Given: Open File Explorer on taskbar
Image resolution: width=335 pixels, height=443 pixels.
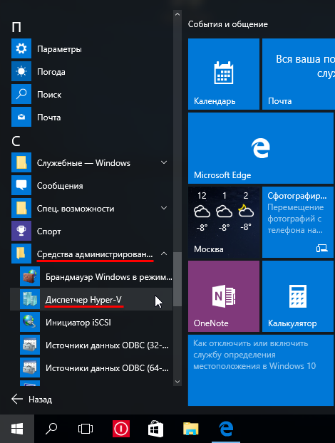Looking at the screenshot, I should 190,429.
